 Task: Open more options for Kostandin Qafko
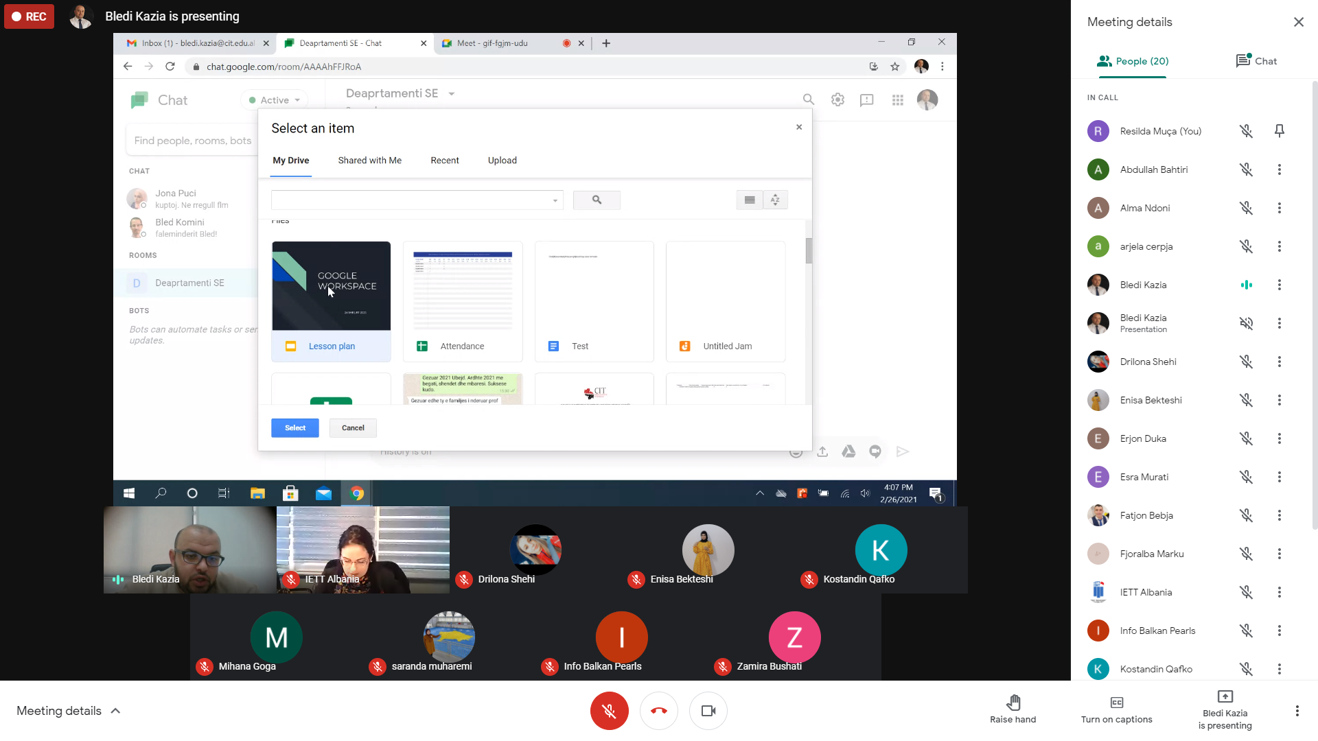pos(1279,669)
